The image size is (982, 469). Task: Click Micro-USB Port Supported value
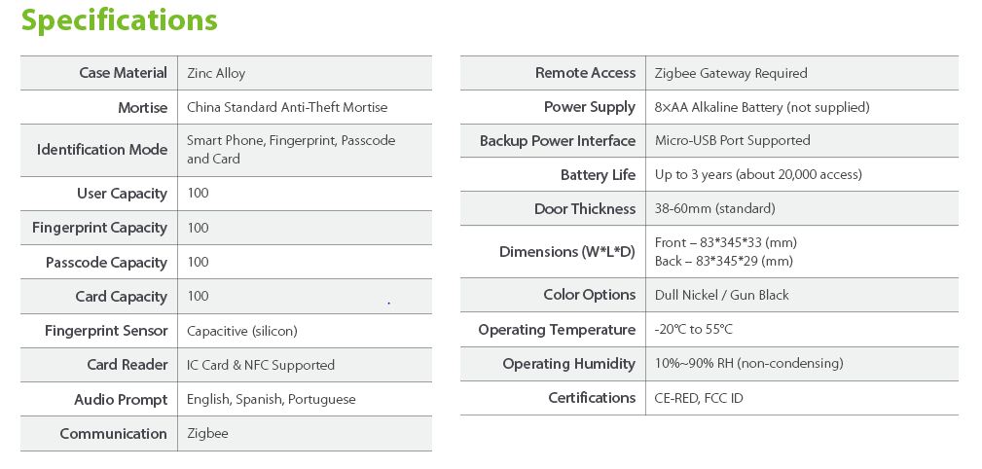[x=733, y=140]
